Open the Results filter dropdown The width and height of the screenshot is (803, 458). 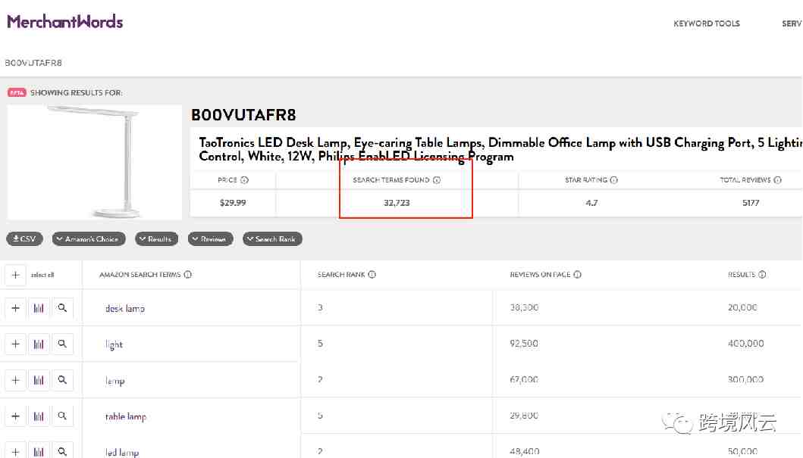pos(157,238)
